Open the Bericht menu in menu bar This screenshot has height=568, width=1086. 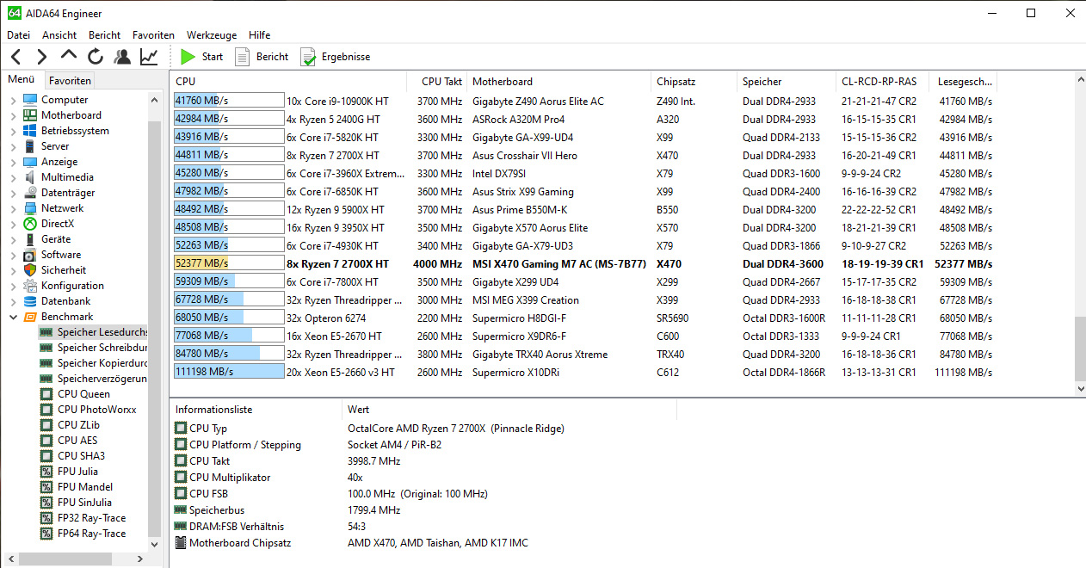[x=104, y=35]
